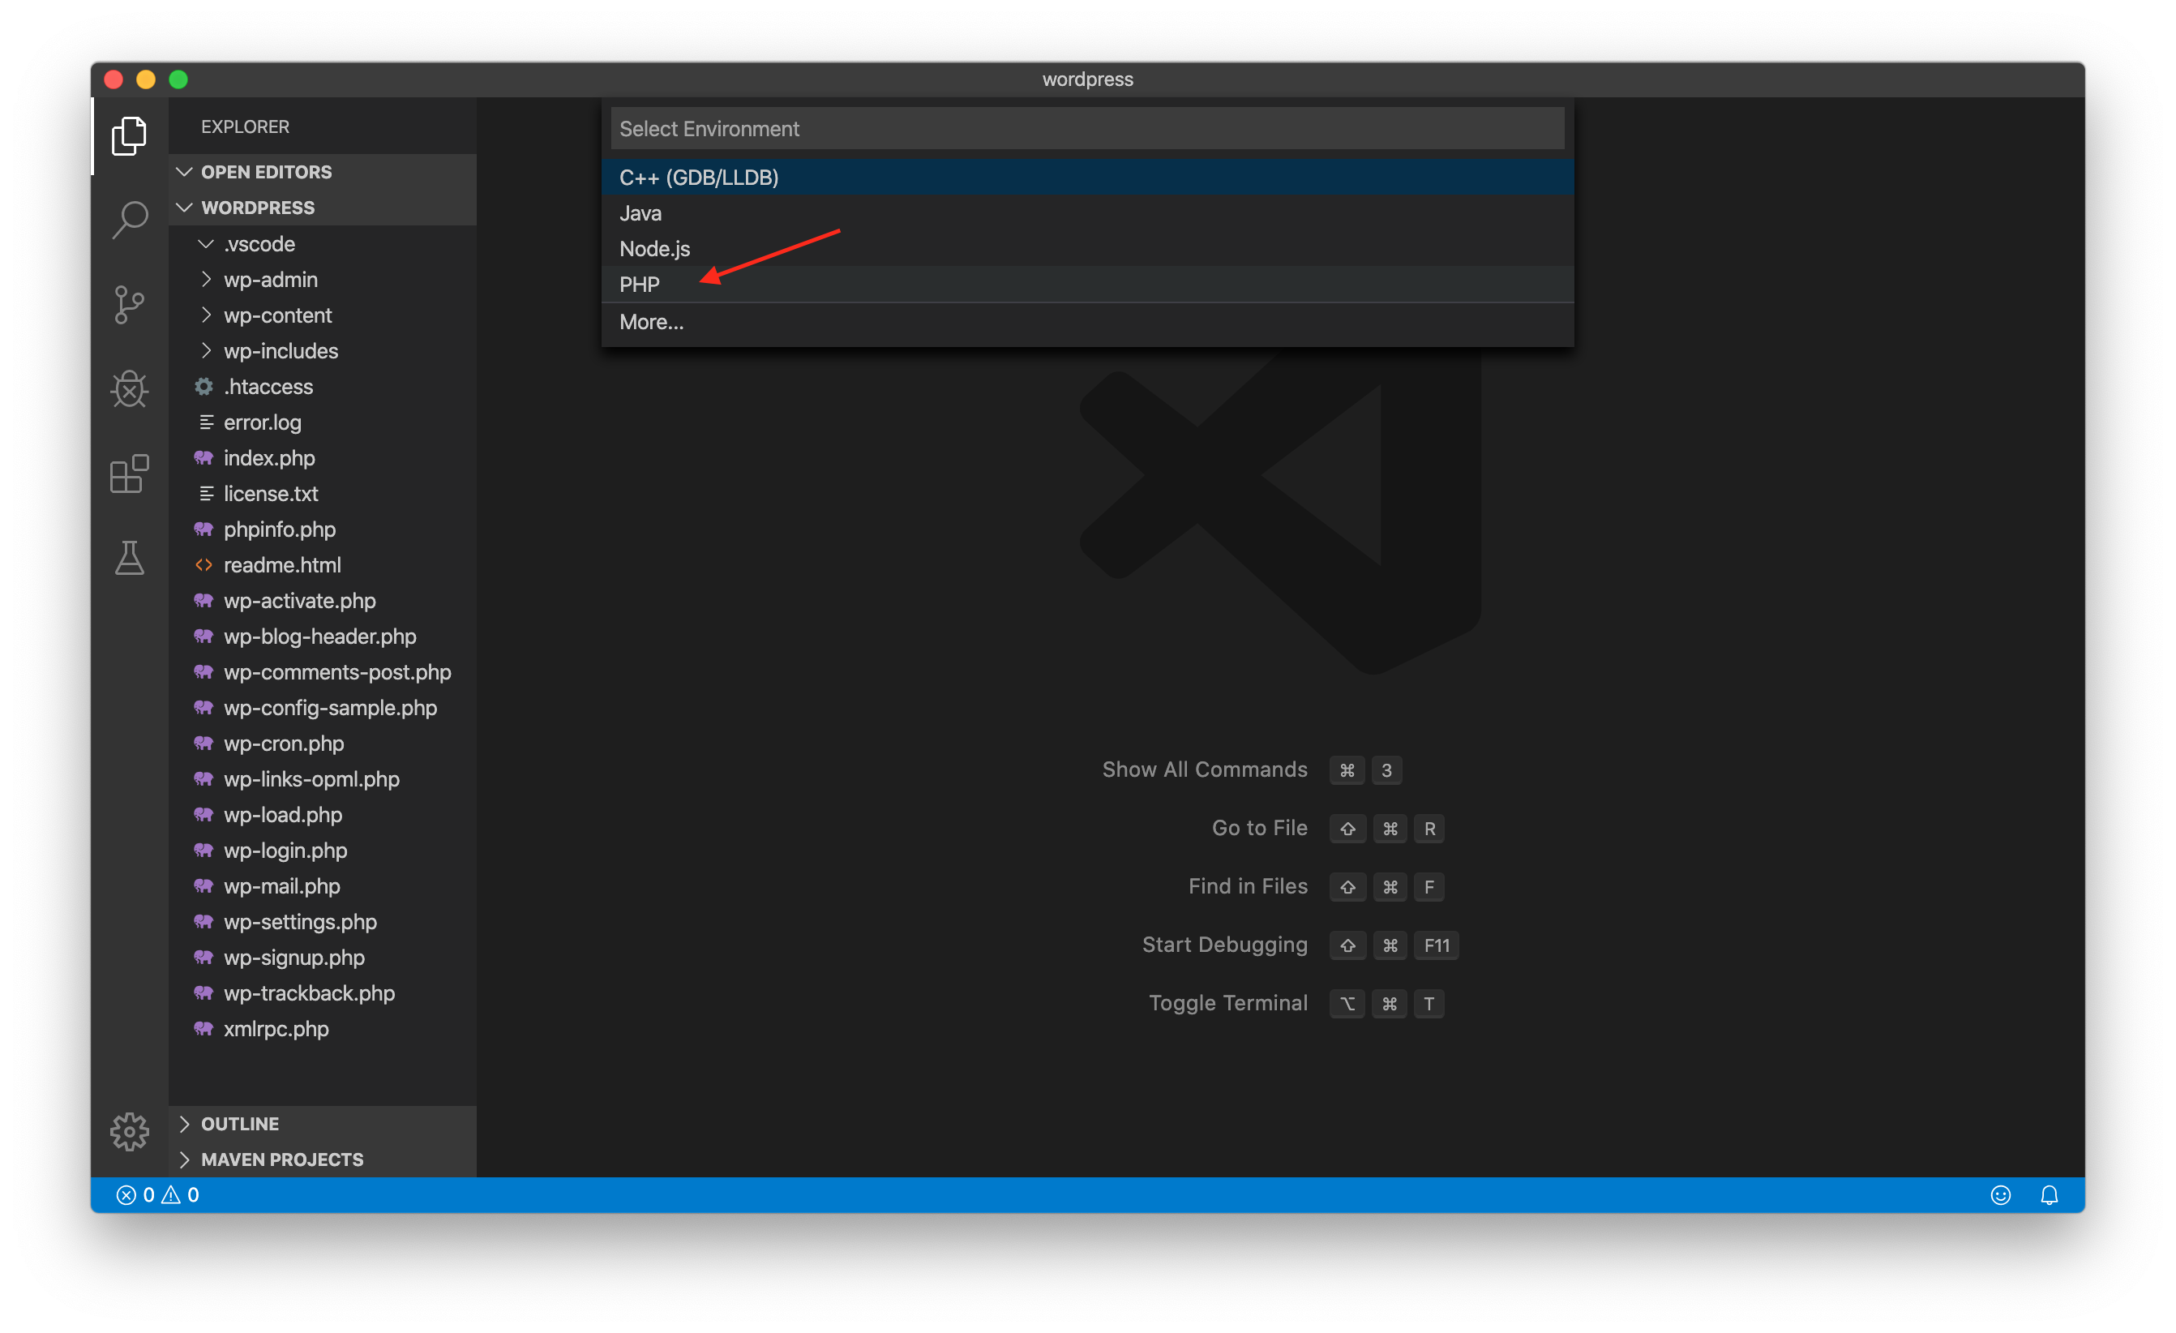
Task: Select PHP environment option
Action: tap(1087, 285)
